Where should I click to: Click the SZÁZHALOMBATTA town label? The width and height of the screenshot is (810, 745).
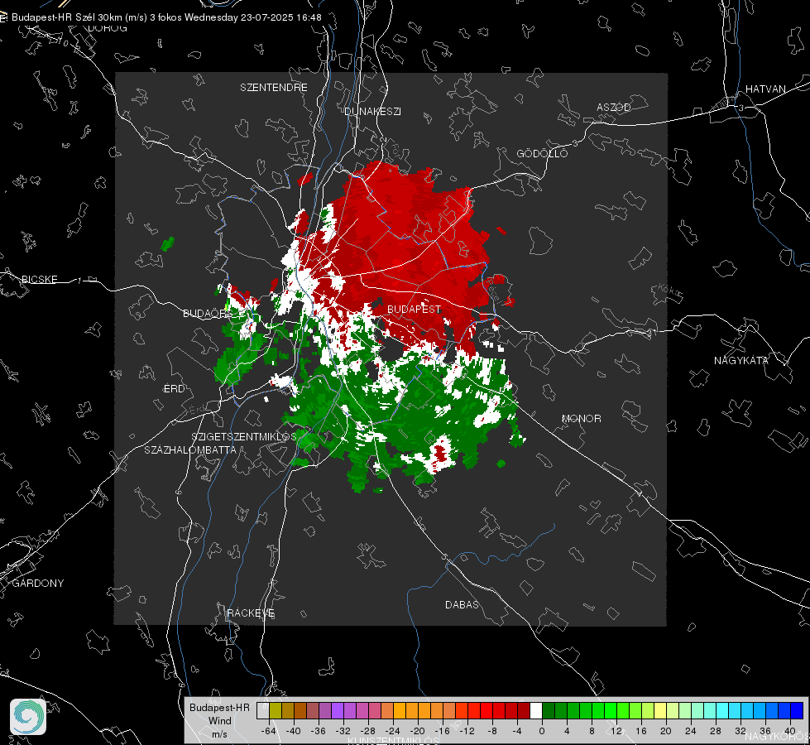[x=190, y=449]
